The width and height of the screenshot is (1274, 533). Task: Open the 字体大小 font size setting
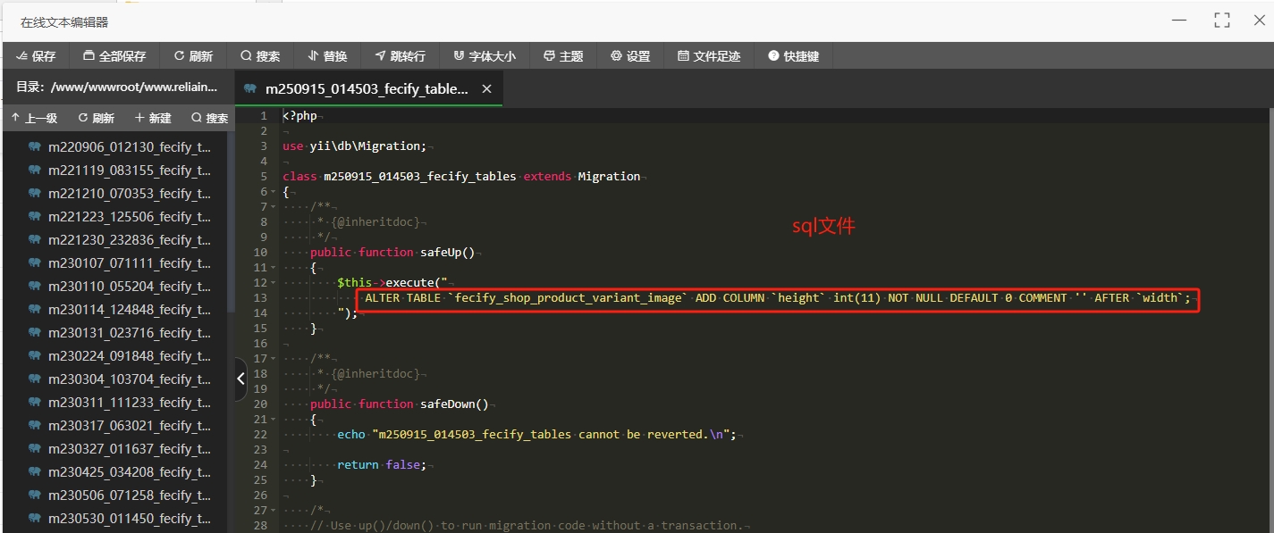(485, 56)
